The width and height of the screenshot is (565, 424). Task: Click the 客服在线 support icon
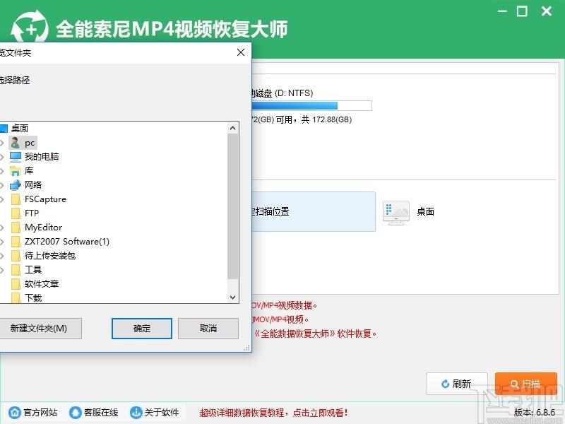click(x=76, y=412)
